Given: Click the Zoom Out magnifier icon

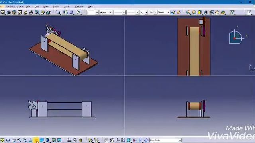Looking at the screenshot, I should tap(25, 140).
